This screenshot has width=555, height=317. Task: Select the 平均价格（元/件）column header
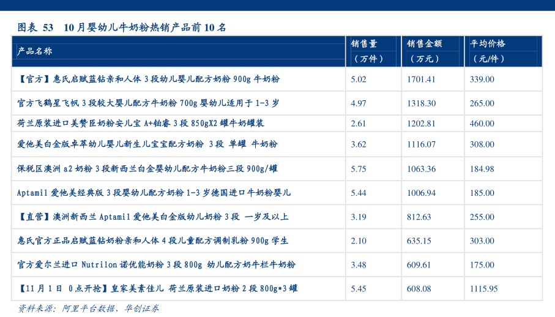tap(503, 51)
